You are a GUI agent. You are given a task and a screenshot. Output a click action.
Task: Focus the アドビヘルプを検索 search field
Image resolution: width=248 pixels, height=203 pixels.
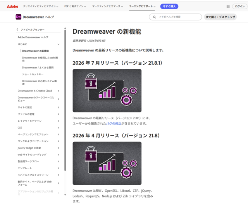(176, 17)
